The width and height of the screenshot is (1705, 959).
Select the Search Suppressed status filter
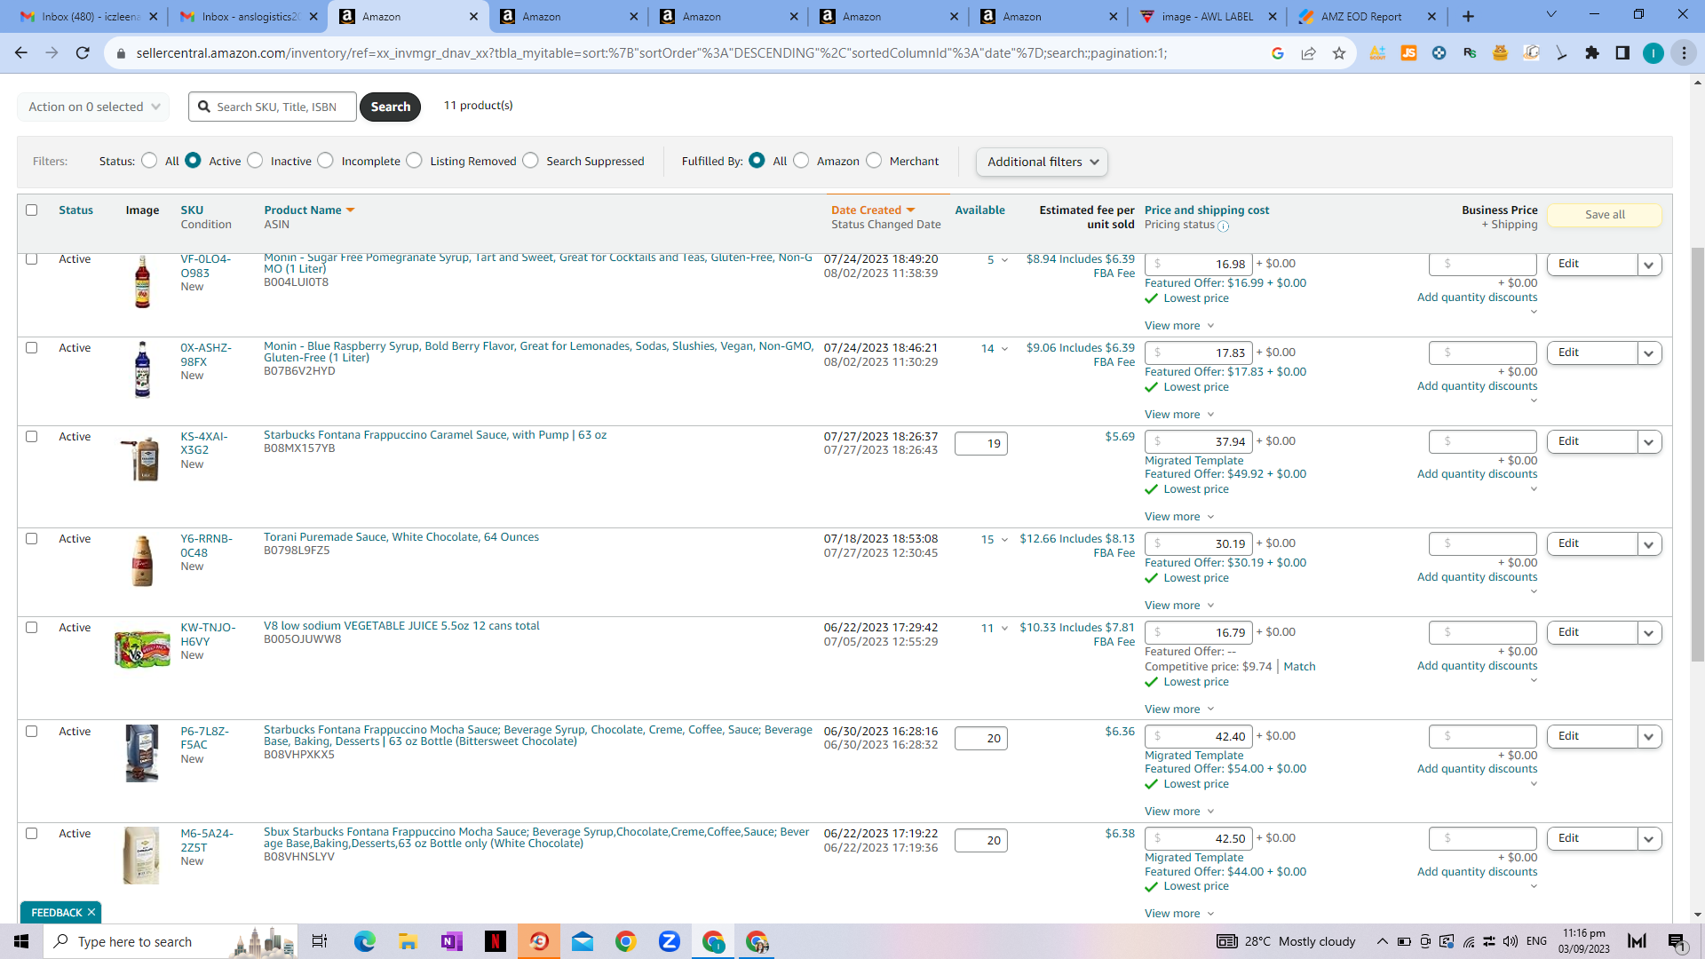[531, 161]
